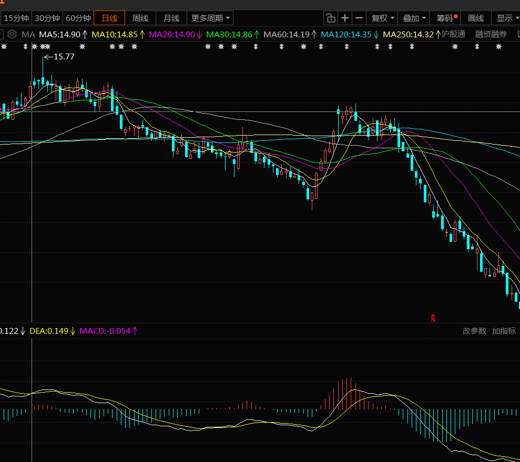Open the 画线 drawing tools

476,18
